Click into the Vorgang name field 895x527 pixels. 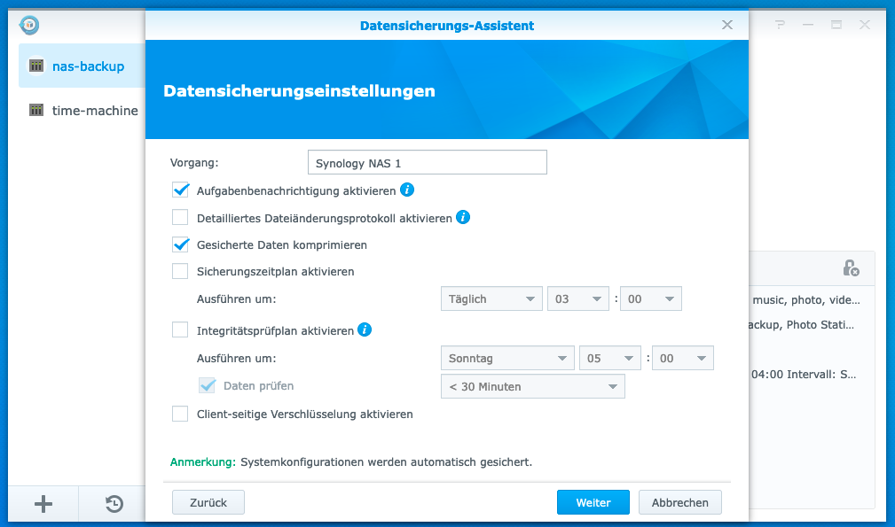pyautogui.click(x=427, y=163)
